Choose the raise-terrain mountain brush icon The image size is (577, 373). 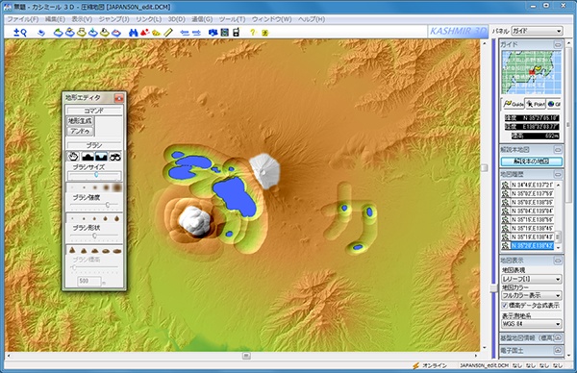pos(88,157)
